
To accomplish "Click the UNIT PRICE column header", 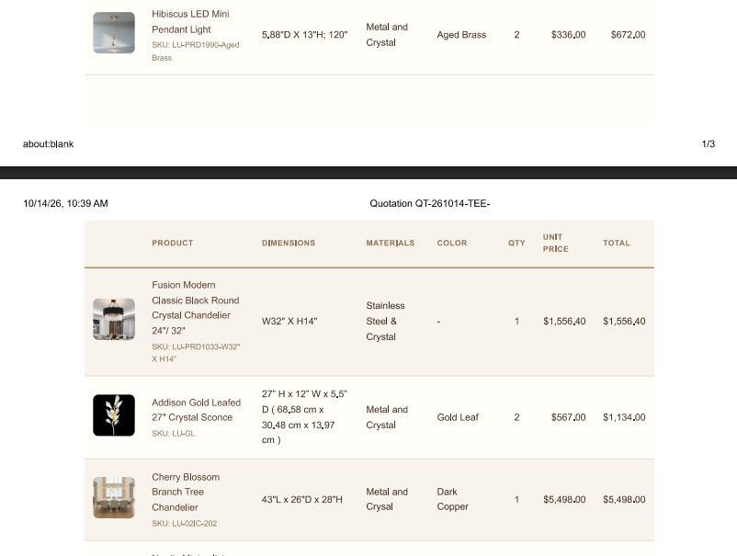I will pos(556,243).
